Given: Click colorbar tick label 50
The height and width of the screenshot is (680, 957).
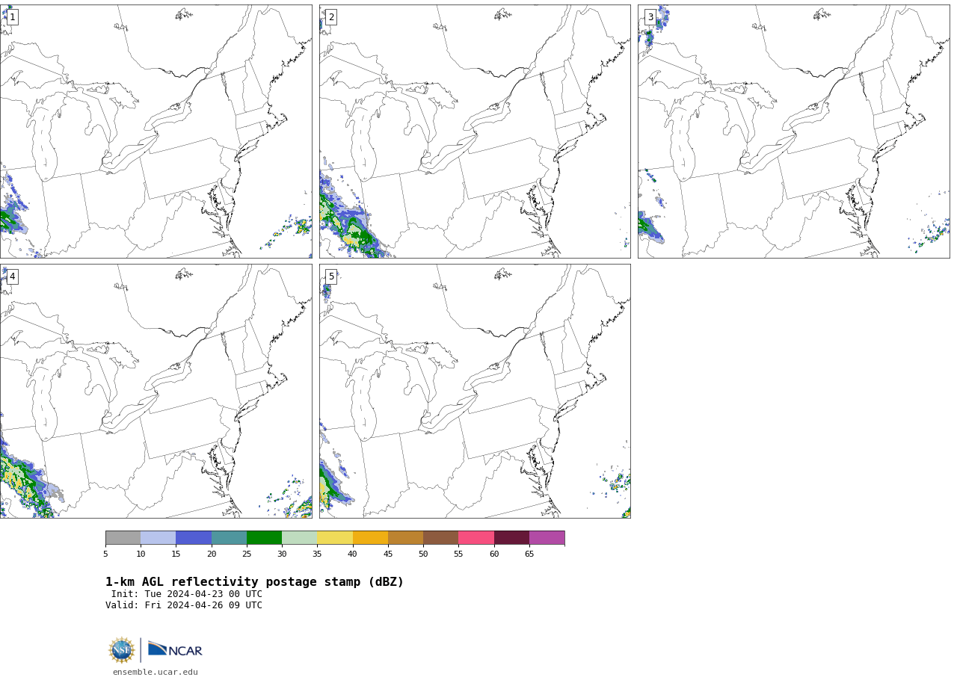Looking at the screenshot, I should [423, 554].
